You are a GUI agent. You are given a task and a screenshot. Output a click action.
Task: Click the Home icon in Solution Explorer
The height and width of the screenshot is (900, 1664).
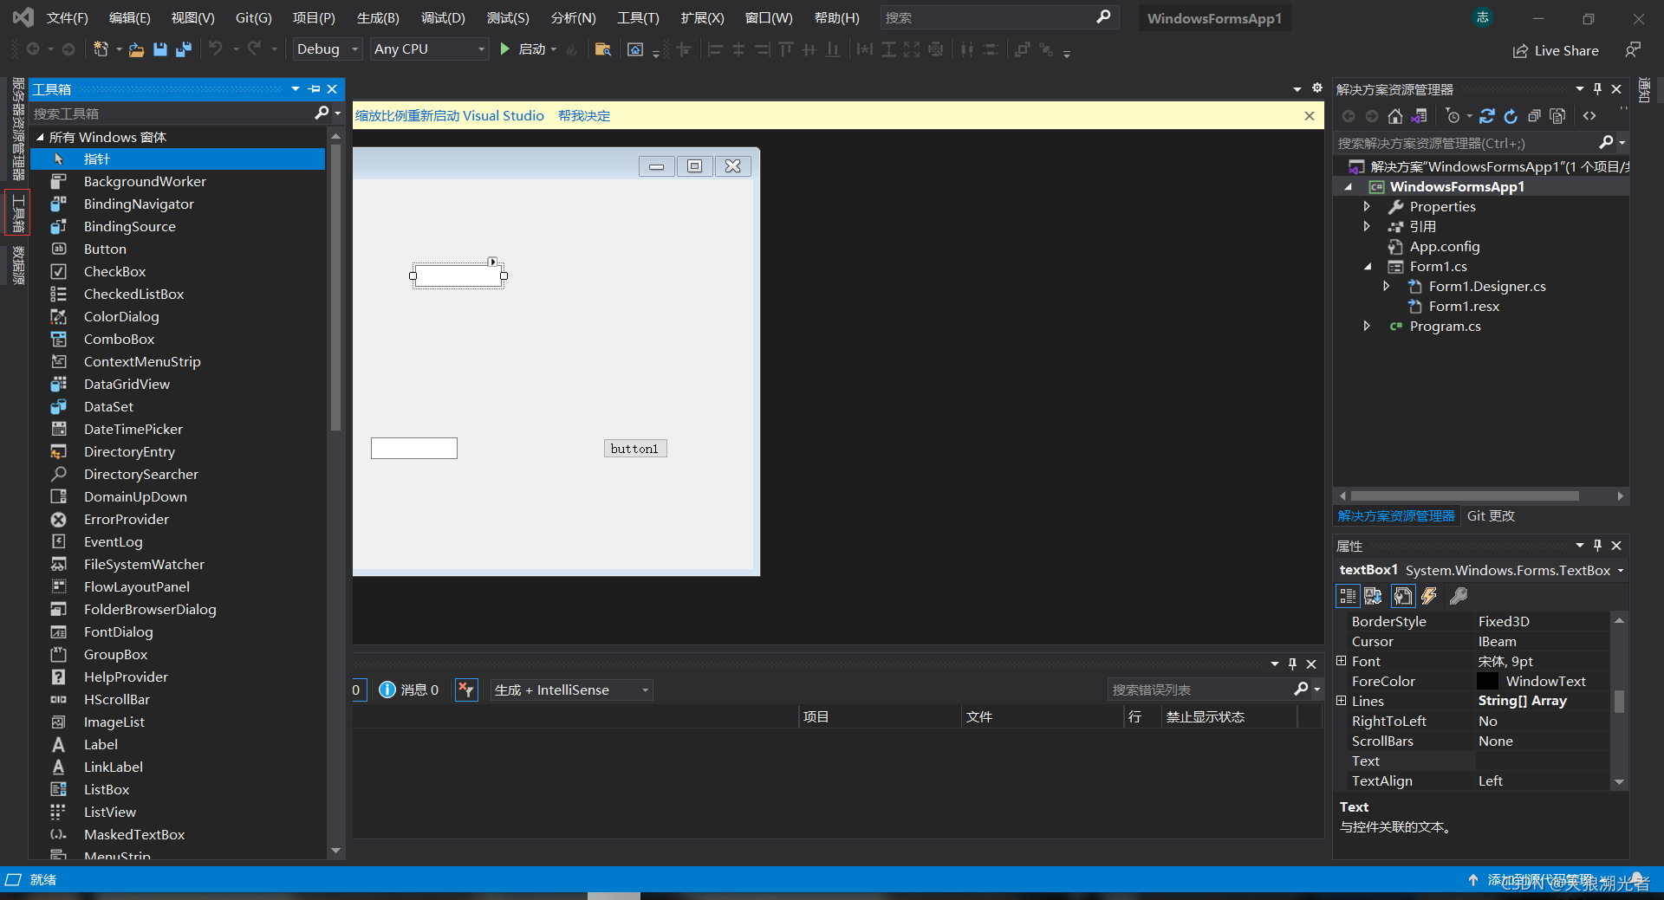pos(1394,116)
